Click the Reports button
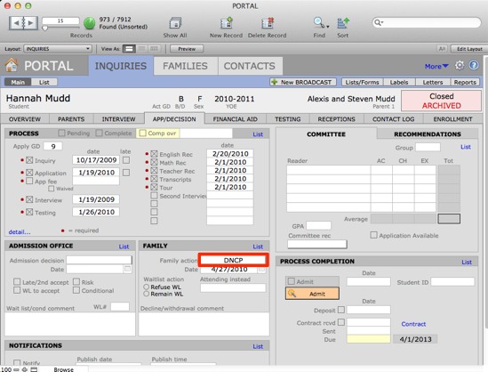Viewport: 488px width, 372px height. pyautogui.click(x=465, y=82)
